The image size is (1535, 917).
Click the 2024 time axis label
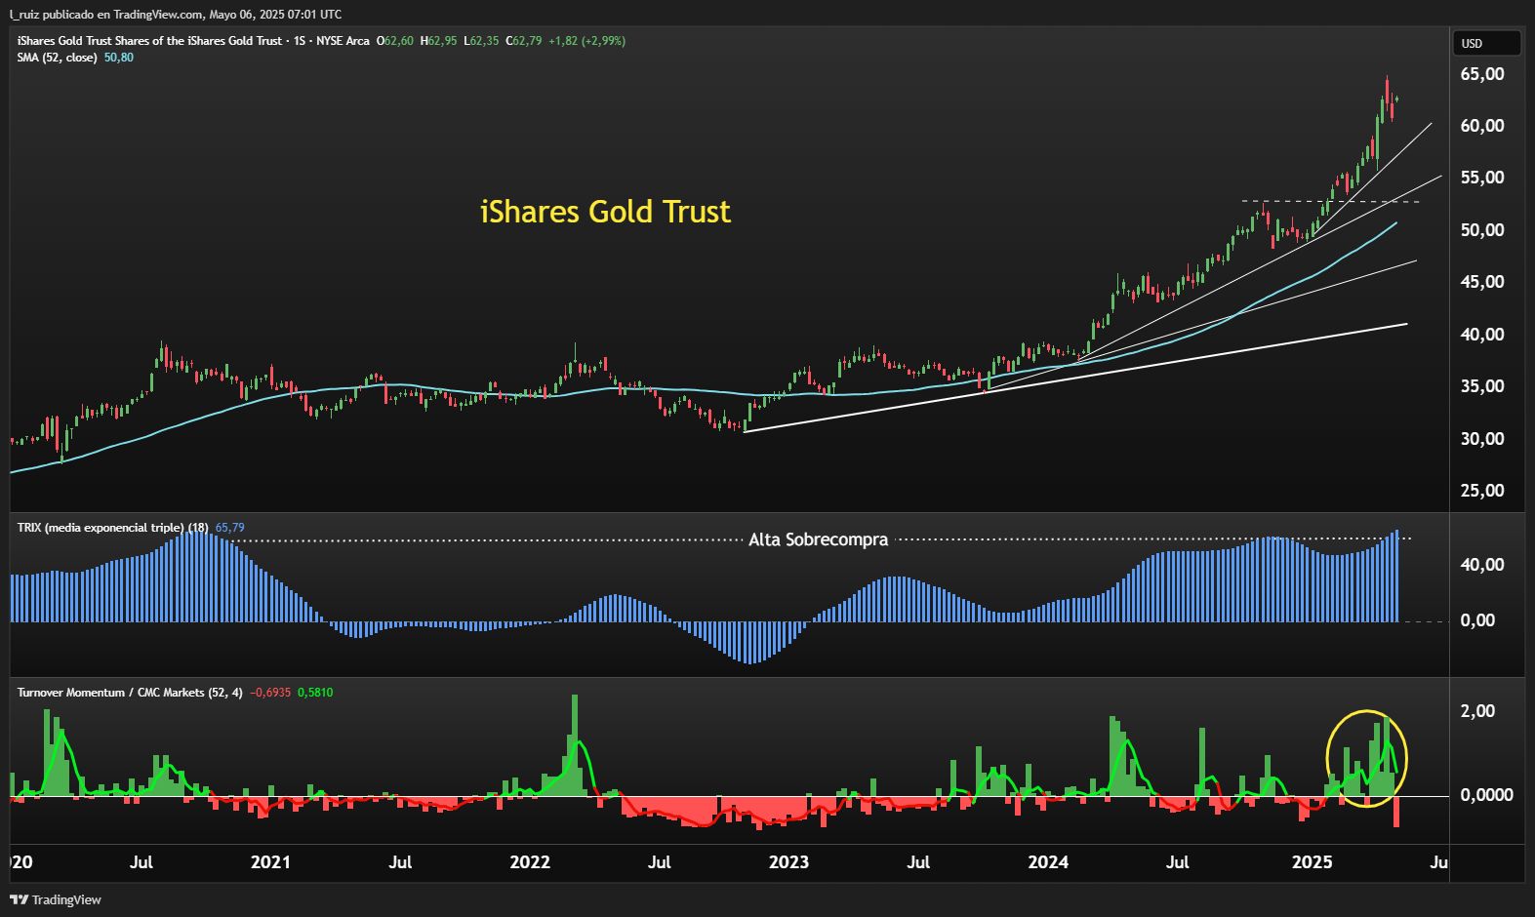(x=1048, y=862)
